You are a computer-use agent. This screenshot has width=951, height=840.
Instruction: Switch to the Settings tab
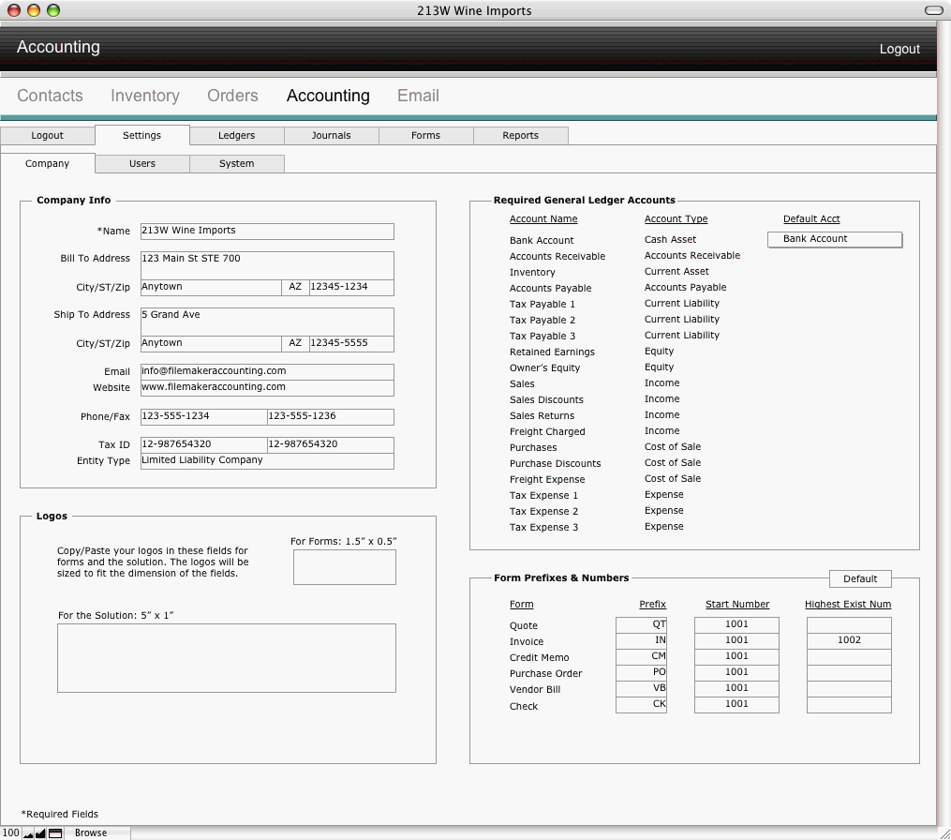click(141, 135)
